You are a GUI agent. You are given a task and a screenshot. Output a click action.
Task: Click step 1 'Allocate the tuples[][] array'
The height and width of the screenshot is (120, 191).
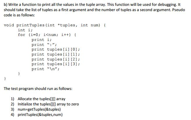click(42, 99)
